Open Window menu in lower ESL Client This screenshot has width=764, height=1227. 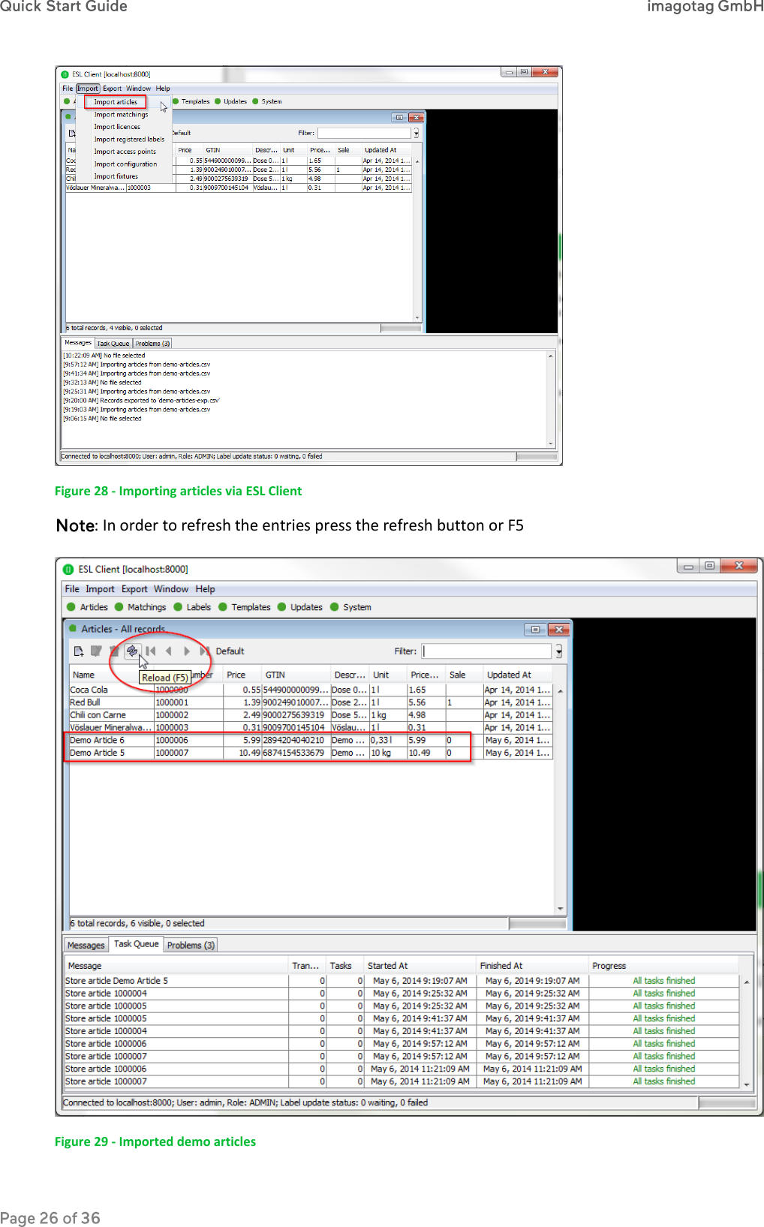[x=171, y=589]
